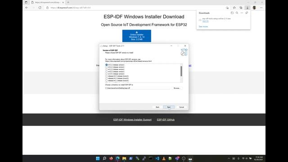Select release/v4.1 release branch radio
This screenshot has width=288, height=162.
107,81
